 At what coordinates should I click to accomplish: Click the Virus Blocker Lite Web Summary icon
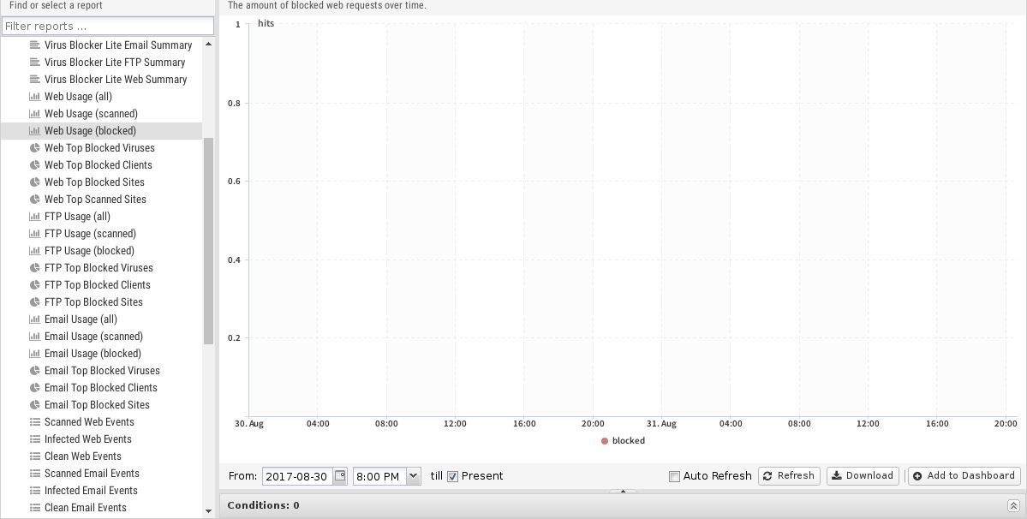click(x=35, y=79)
